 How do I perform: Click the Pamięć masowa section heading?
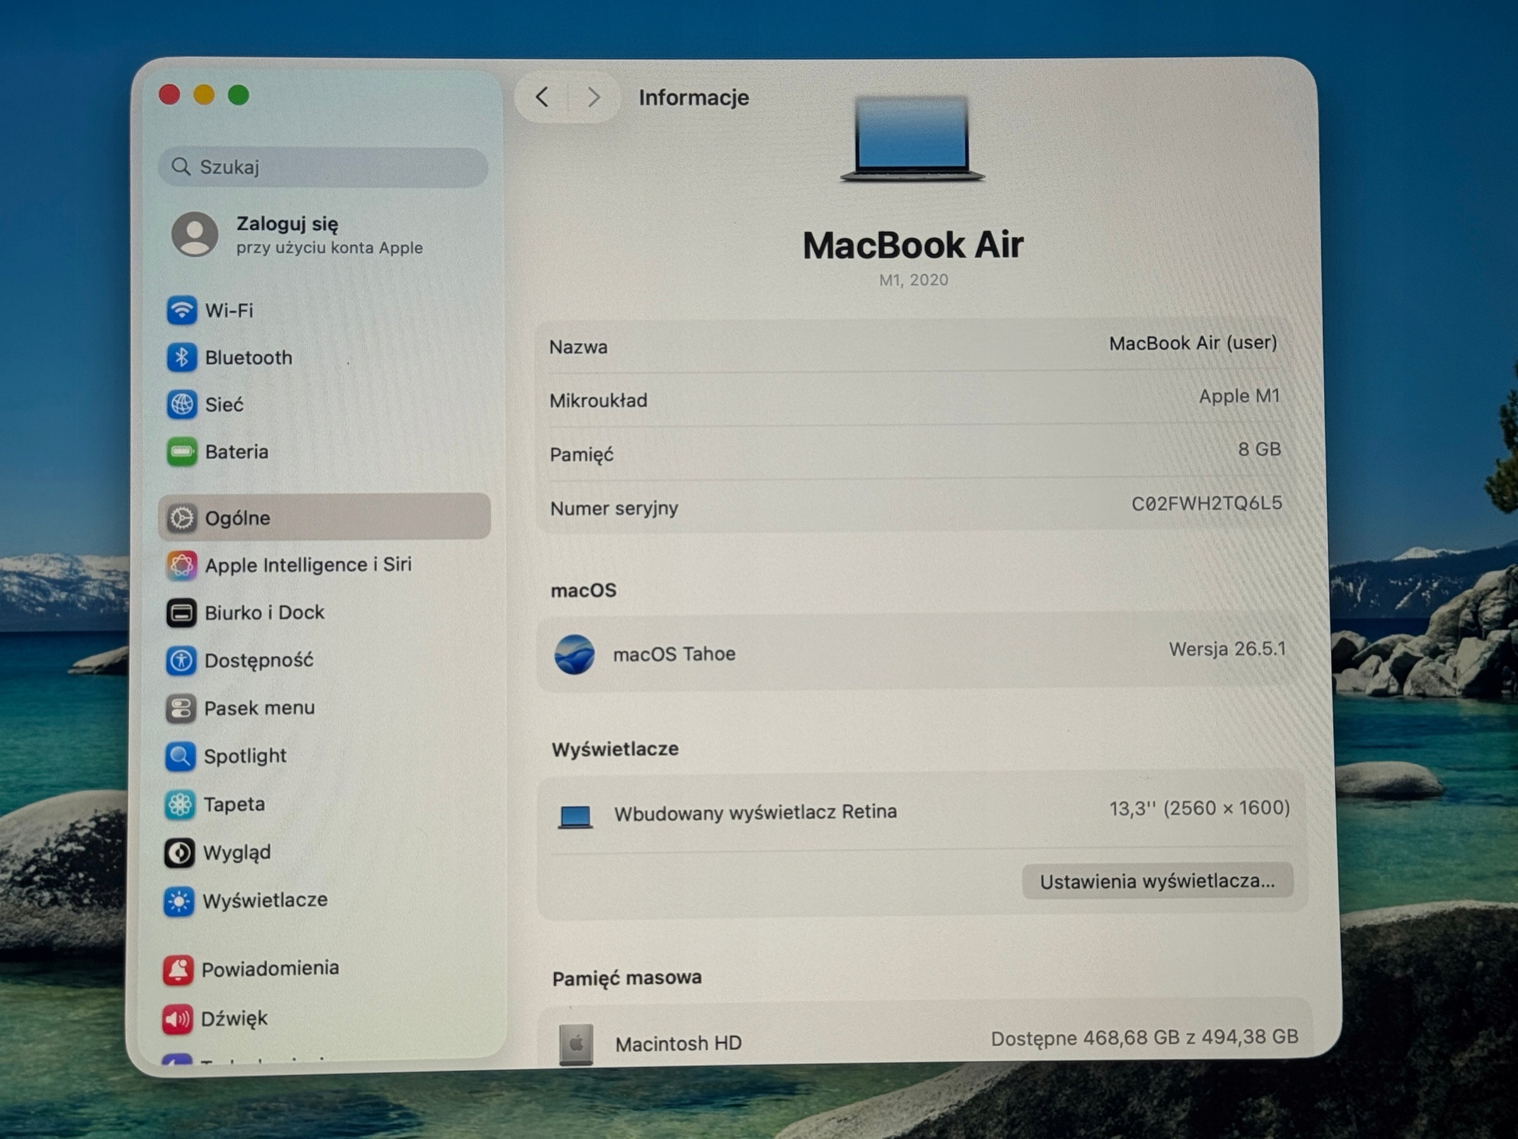pos(627,978)
